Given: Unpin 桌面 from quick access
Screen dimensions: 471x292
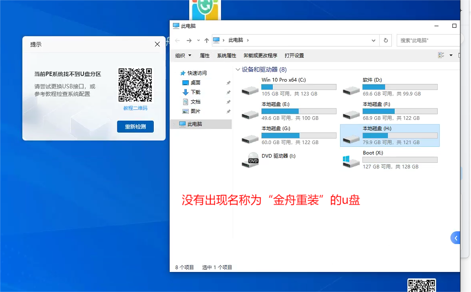Looking at the screenshot, I should [229, 82].
